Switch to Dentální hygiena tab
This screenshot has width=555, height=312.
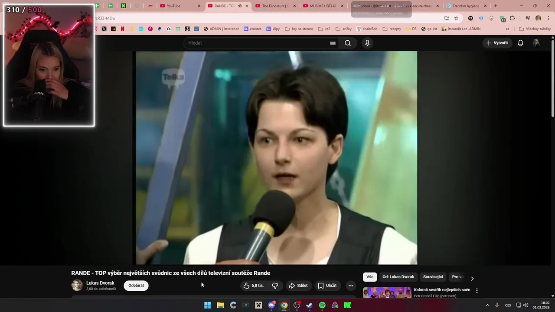[466, 6]
